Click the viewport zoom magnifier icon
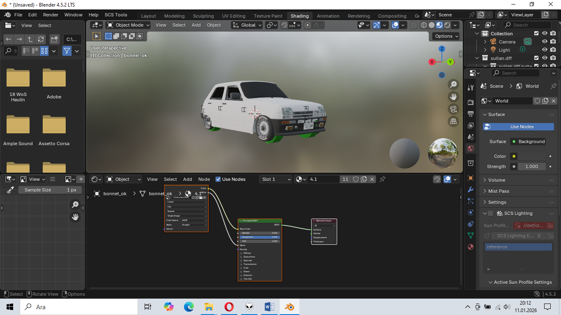The height and width of the screenshot is (315, 561). [453, 84]
